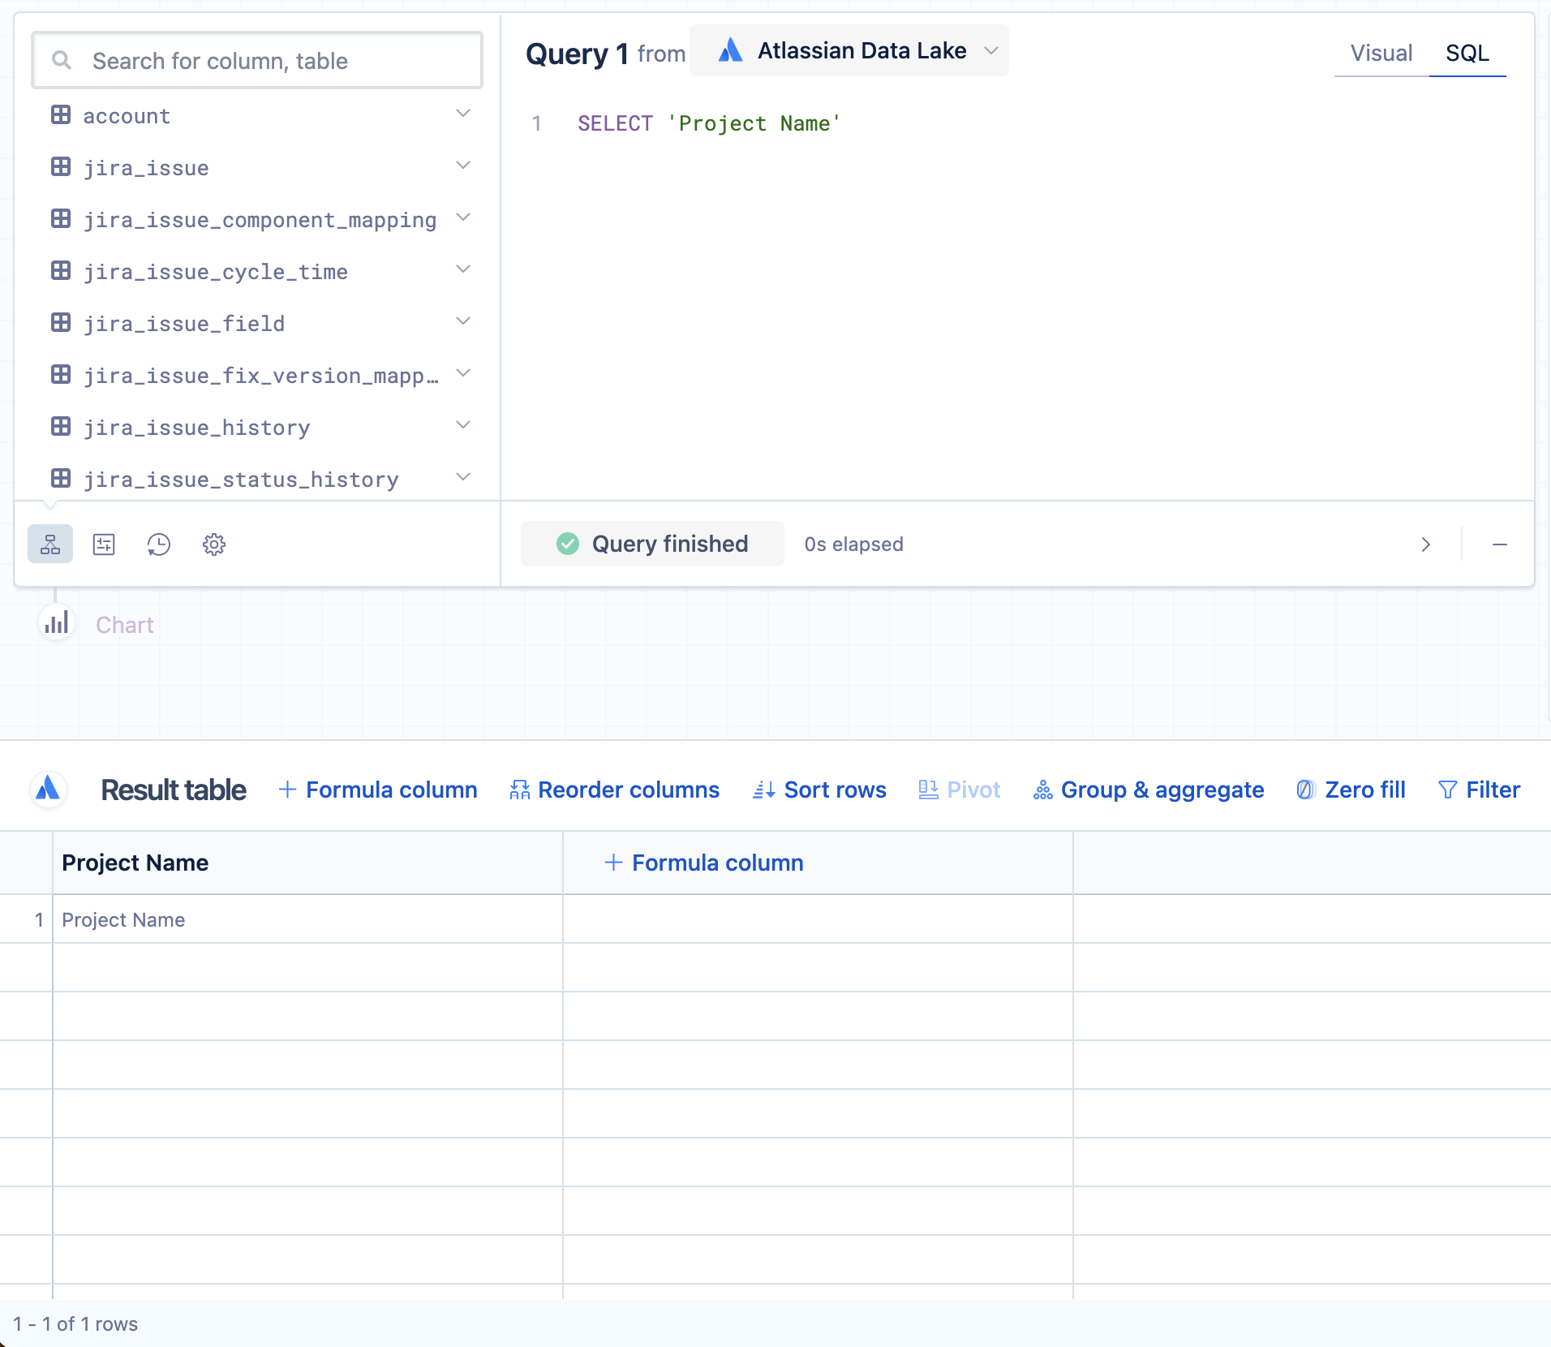Expand jira_issue_fix_version_mapp… table chevron
The height and width of the screenshot is (1347, 1551).
tap(463, 373)
